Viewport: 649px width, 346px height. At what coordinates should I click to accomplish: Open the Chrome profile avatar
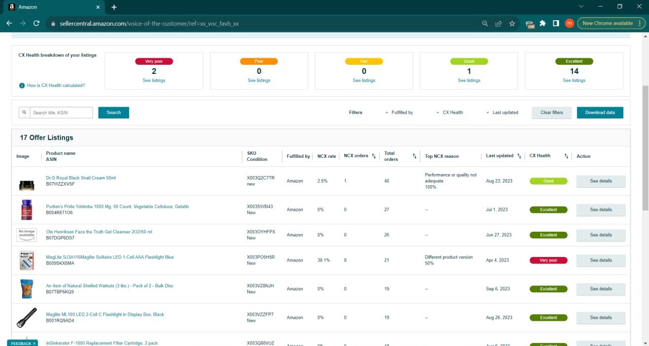569,23
